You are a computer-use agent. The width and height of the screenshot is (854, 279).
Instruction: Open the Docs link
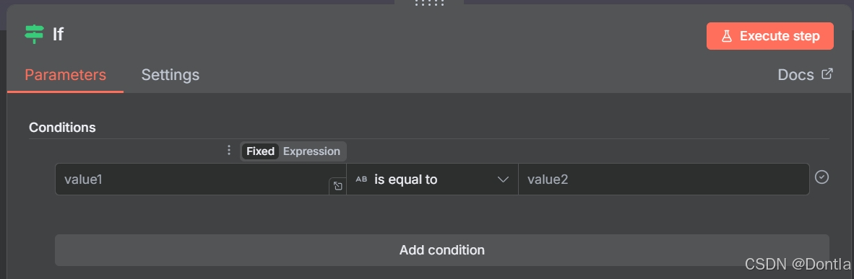click(x=795, y=74)
